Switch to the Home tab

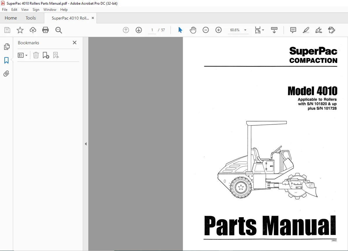pos(11,18)
